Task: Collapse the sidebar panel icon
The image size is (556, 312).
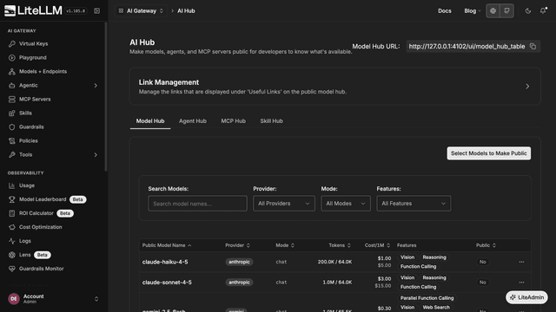Action: (96, 11)
